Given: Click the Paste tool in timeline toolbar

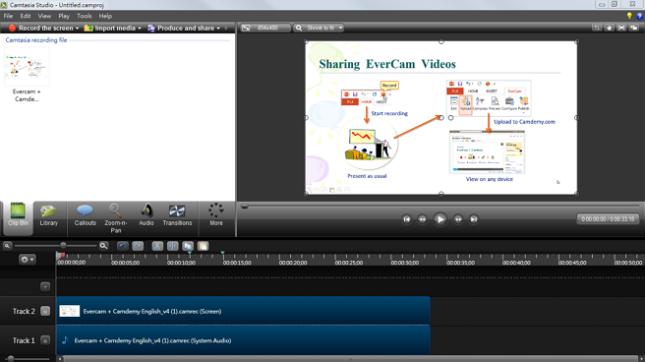Looking at the screenshot, I should tap(204, 246).
